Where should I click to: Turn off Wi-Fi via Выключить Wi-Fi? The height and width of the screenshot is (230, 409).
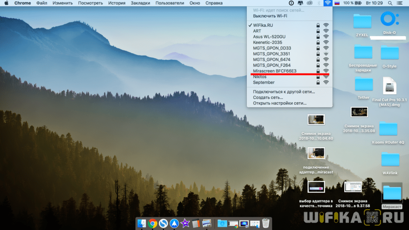(x=270, y=16)
